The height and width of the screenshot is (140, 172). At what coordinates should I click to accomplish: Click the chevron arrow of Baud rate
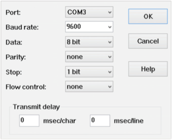(110, 27)
